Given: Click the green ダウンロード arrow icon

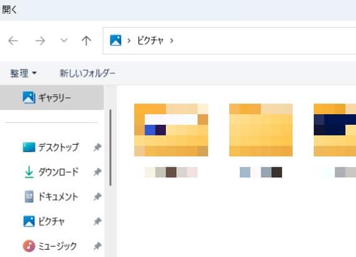Looking at the screenshot, I should point(29,172).
